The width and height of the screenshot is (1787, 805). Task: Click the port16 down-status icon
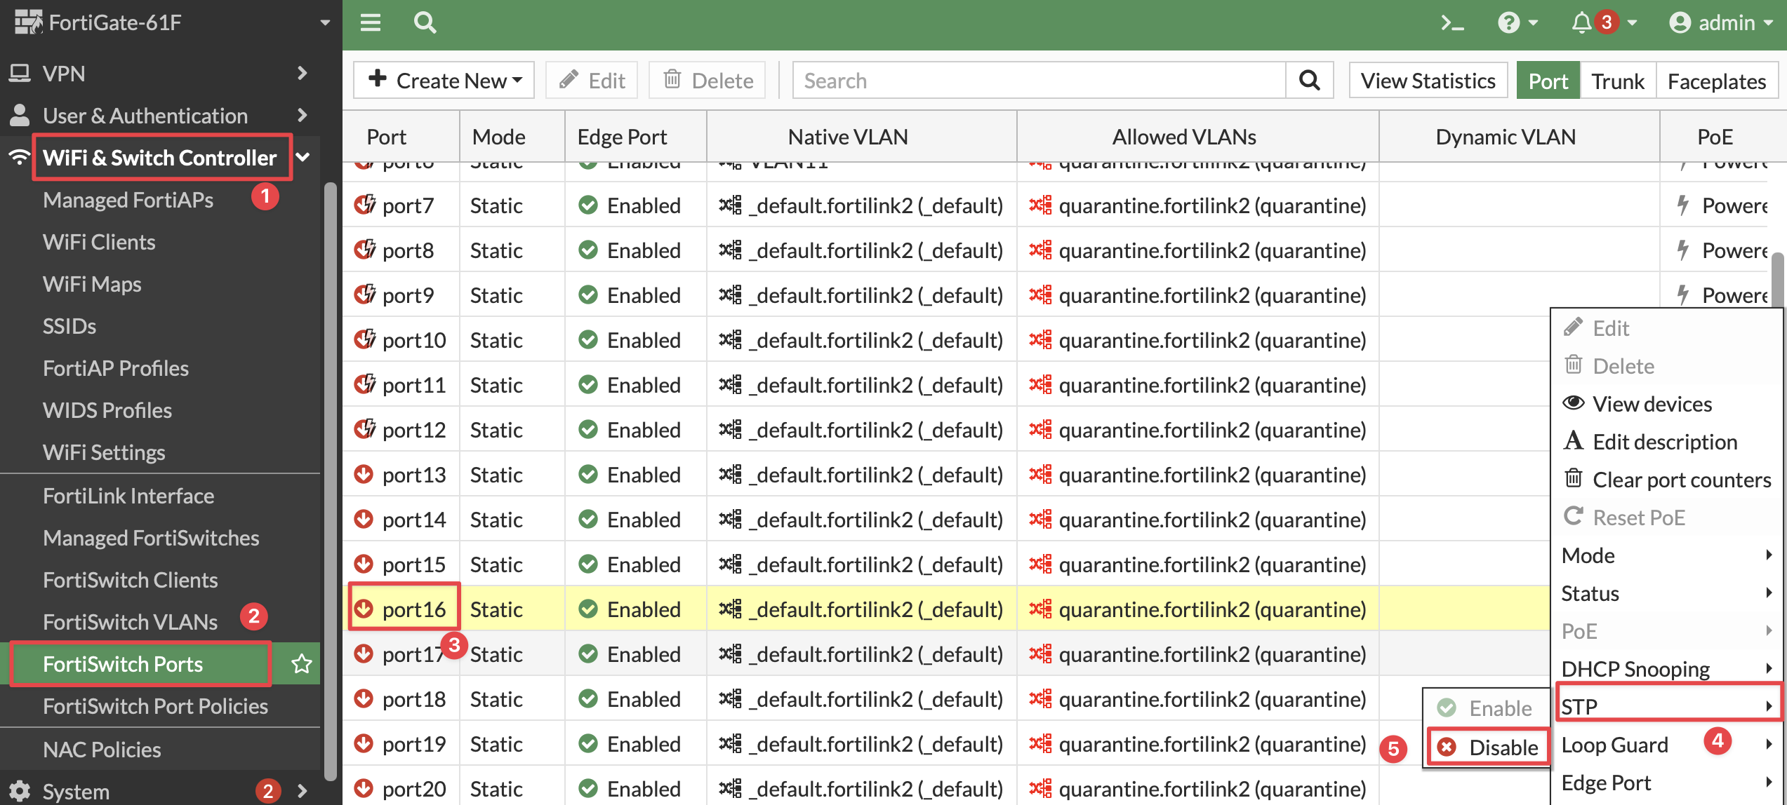pos(364,609)
